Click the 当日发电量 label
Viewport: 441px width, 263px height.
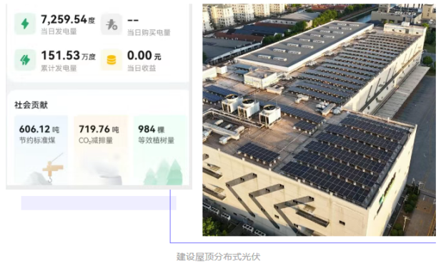point(59,31)
